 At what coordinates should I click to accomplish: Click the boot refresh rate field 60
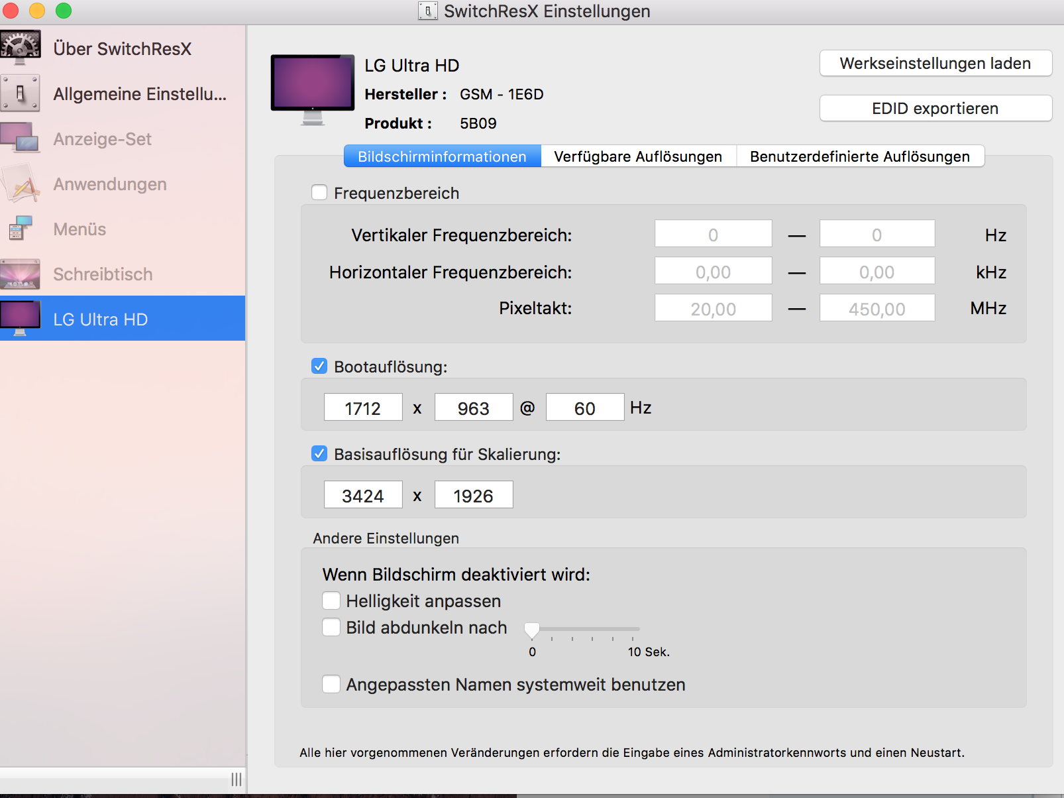[585, 408]
